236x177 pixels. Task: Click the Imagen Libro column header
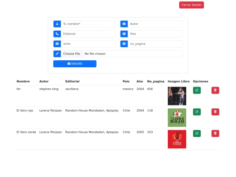(179, 81)
